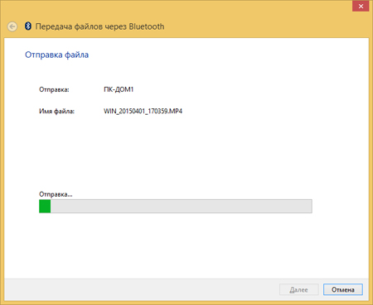
Task: Click the Отправка файла heading
Action: pyautogui.click(x=56, y=55)
